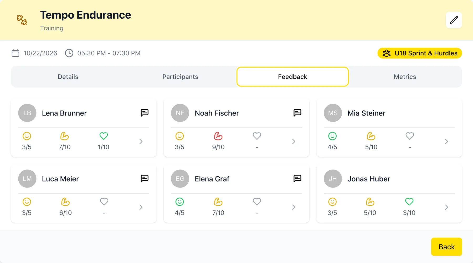Expand Lena Brunner's feedback chevron

(x=141, y=141)
